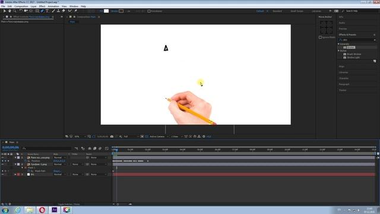Open the BG layer Mode Normal dropdown
Viewport: 380px width, 214px height.
[x=59, y=174]
